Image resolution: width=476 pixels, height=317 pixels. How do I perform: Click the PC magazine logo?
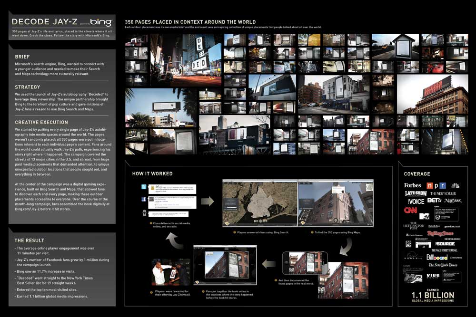pos(408,244)
